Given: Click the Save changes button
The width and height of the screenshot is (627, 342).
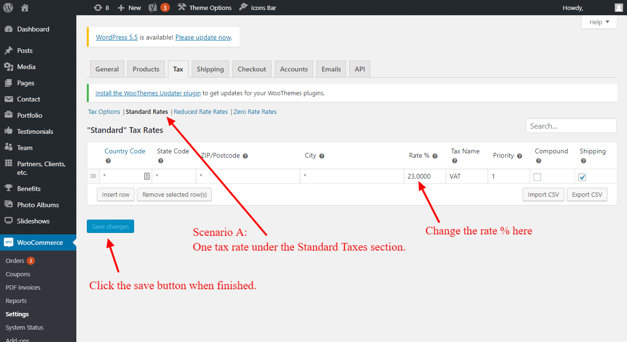Looking at the screenshot, I should [x=111, y=226].
